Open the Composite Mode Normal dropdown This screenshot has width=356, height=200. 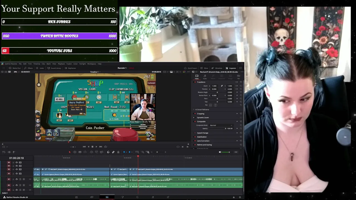click(221, 125)
